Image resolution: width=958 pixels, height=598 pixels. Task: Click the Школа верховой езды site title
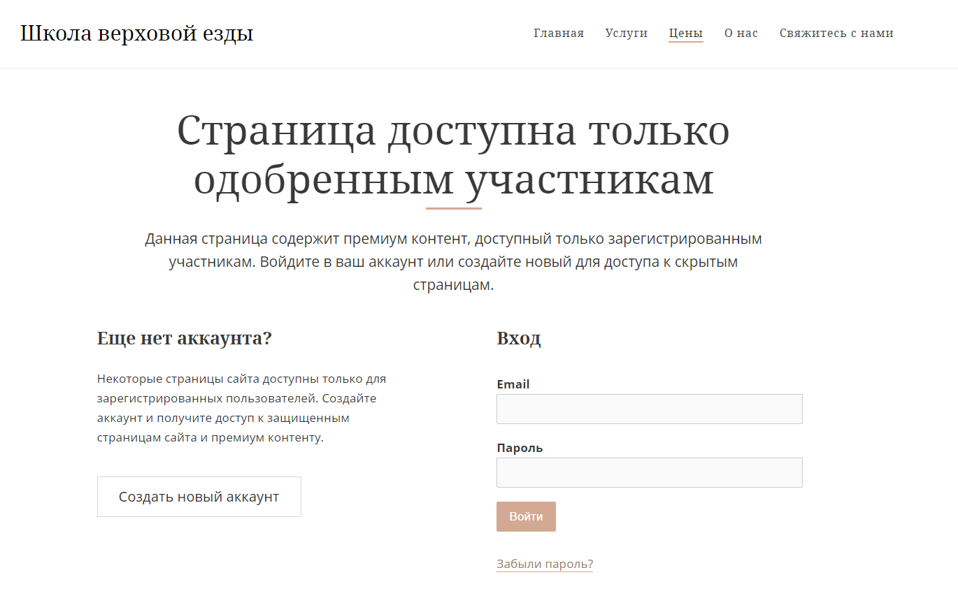point(137,33)
